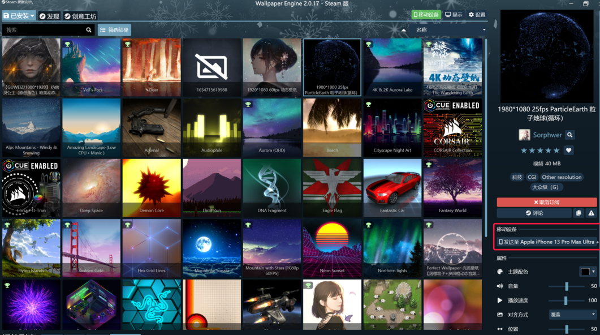The width and height of the screenshot is (600, 335).
Task: Toggle ascending sort order arrow
Action: tap(403, 30)
